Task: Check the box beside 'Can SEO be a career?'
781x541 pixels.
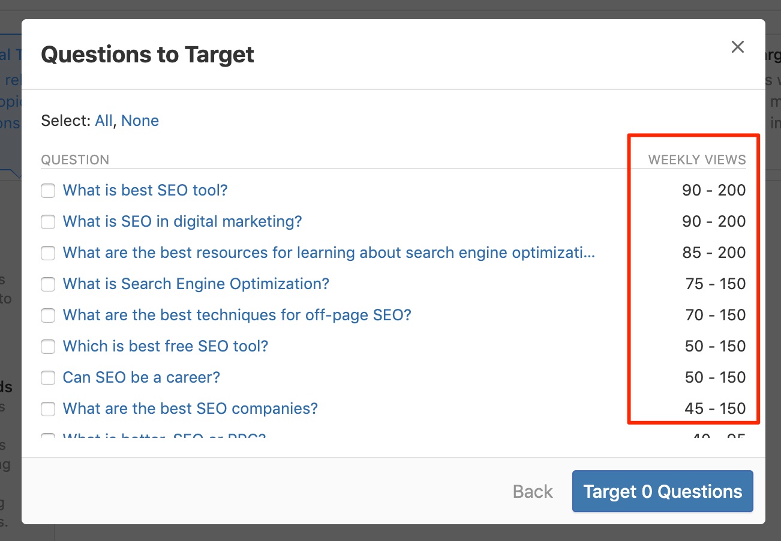Action: point(48,377)
